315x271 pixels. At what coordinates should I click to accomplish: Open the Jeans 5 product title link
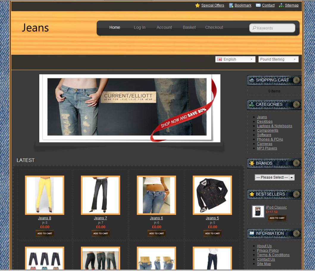212,218
